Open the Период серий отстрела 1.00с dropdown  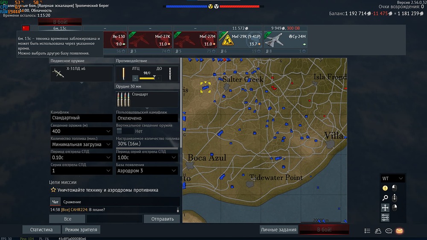pos(147,158)
